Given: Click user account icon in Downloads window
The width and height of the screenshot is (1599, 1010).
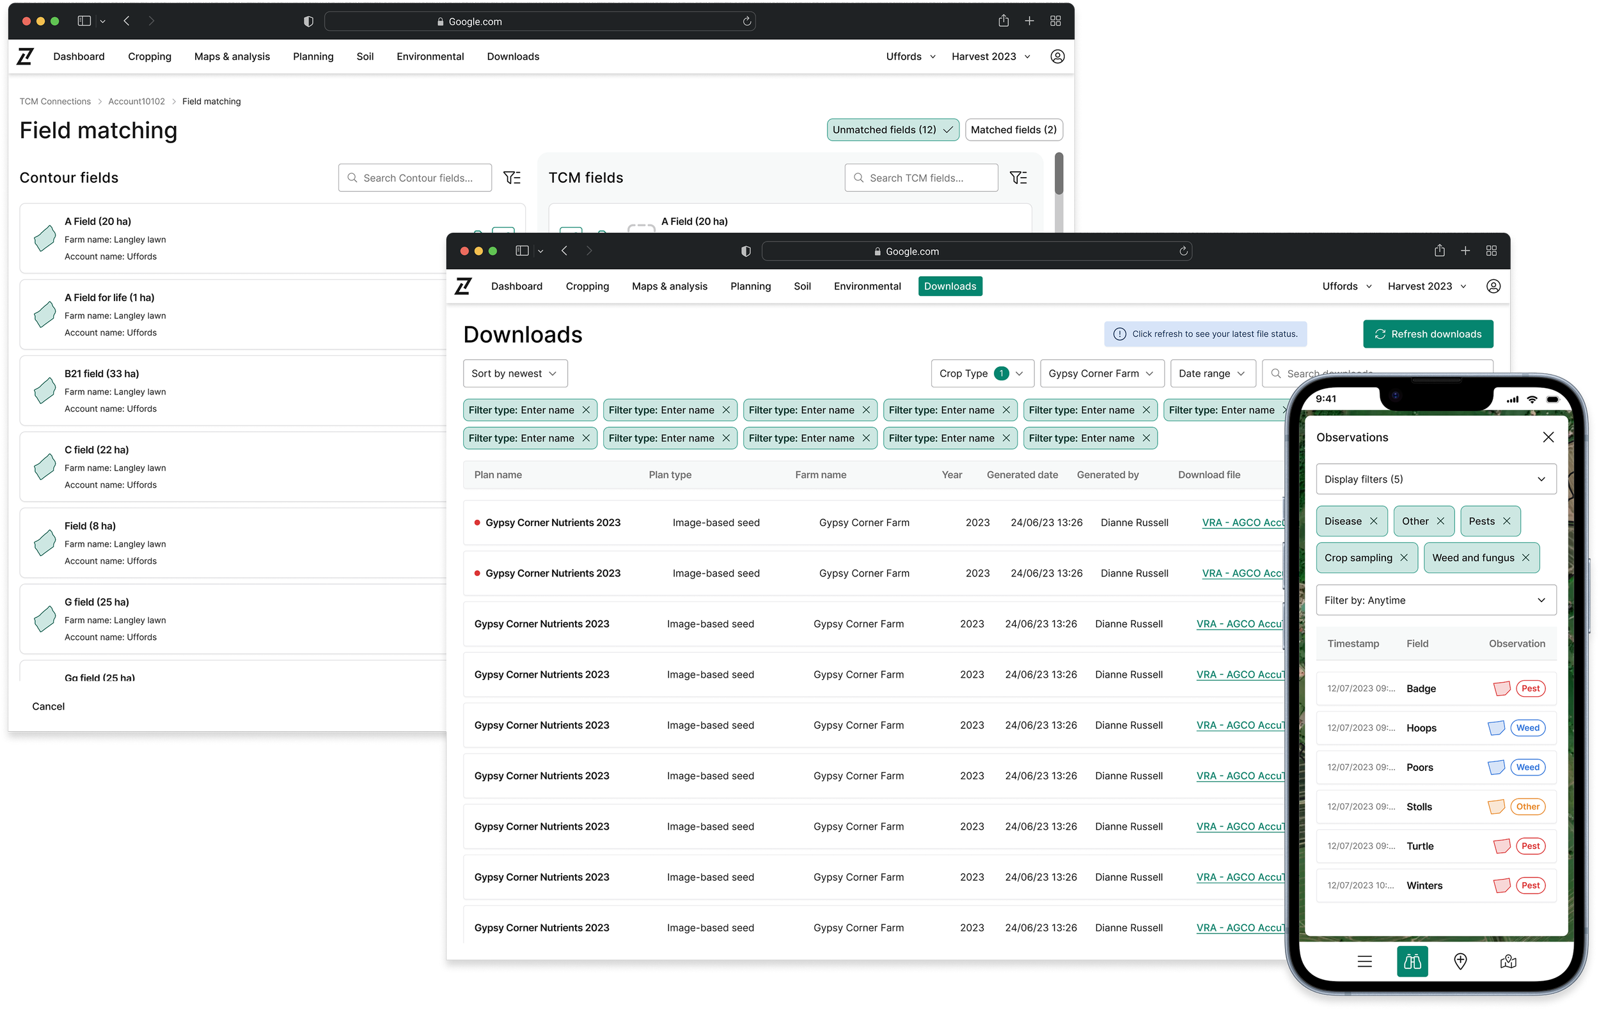Looking at the screenshot, I should coord(1493,286).
